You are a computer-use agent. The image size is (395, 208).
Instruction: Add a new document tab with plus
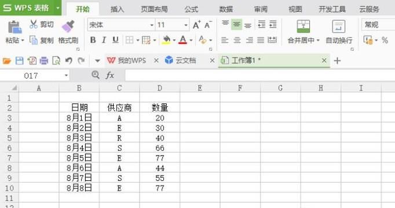click(x=337, y=61)
